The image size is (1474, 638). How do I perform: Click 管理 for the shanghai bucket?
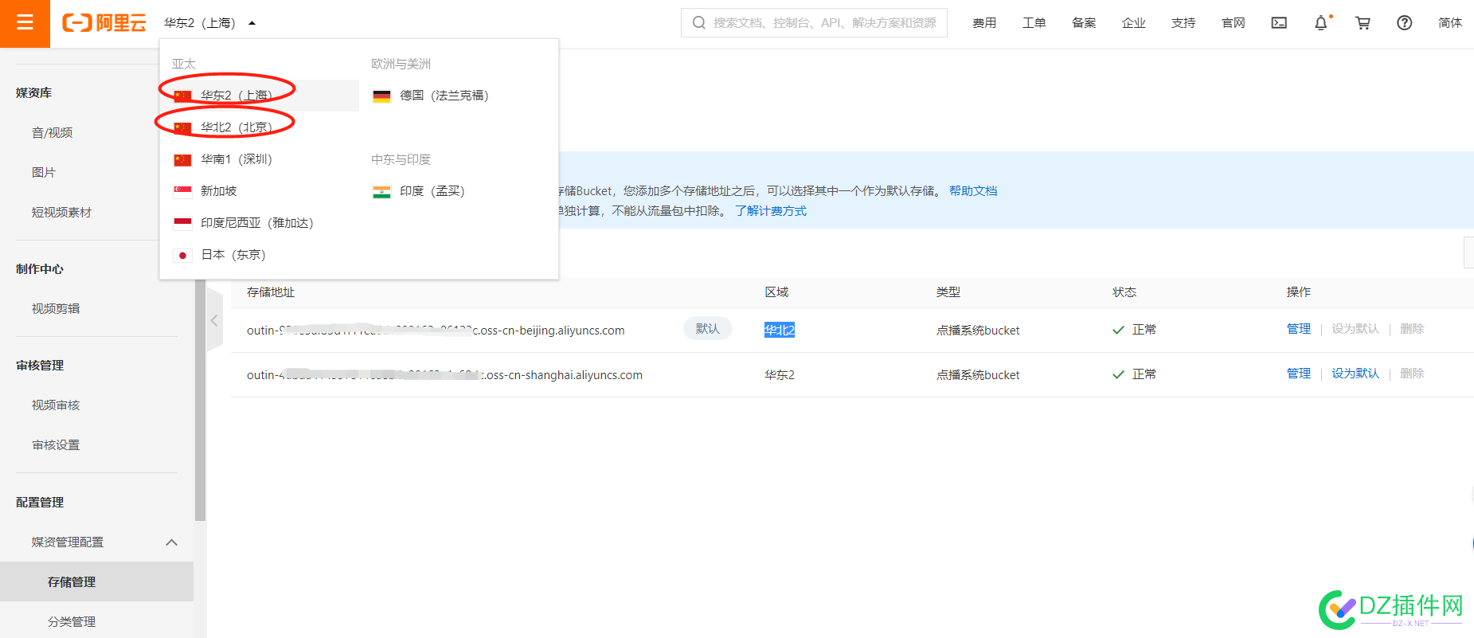[x=1299, y=374]
